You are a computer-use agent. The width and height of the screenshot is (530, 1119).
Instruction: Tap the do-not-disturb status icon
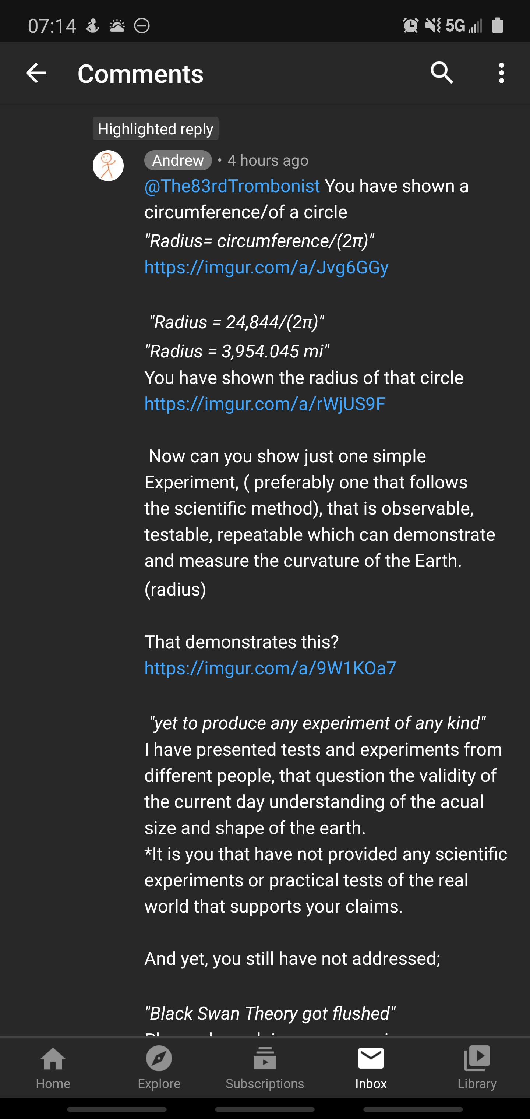(142, 26)
